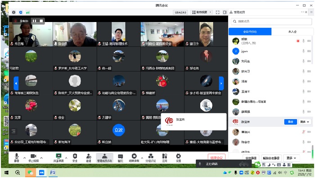Screen dimensions: 315x178
Task: Stop video with the 停止视频 camera icon
Action: [33, 157]
